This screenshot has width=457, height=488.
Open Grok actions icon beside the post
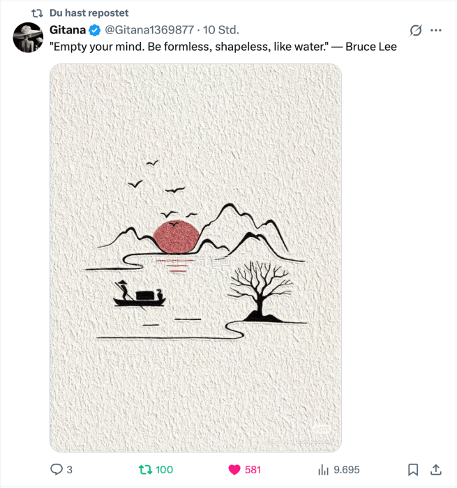click(x=416, y=30)
